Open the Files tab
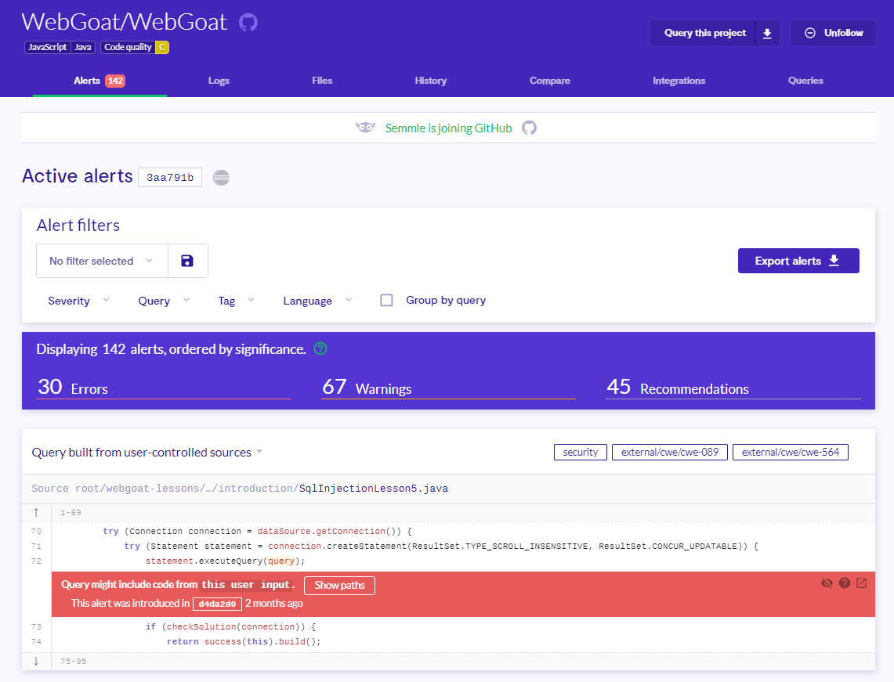Screen dimensions: 894x682 pyautogui.click(x=322, y=81)
